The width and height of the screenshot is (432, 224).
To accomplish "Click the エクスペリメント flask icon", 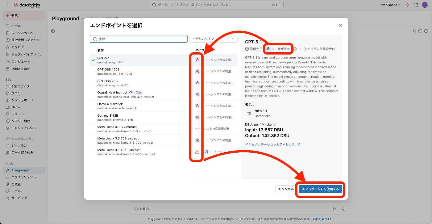I will (x=8, y=177).
